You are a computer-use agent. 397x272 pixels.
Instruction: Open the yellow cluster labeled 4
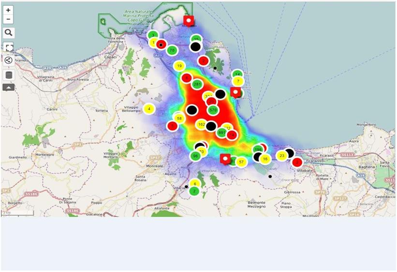149,109
